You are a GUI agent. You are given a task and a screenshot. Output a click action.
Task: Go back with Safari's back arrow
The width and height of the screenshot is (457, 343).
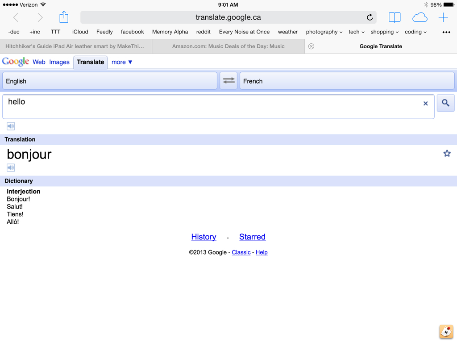(16, 17)
